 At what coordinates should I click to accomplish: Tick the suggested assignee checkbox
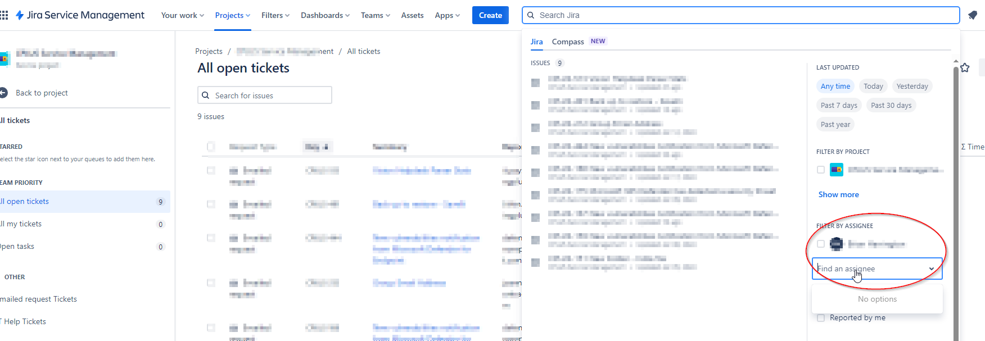click(821, 244)
